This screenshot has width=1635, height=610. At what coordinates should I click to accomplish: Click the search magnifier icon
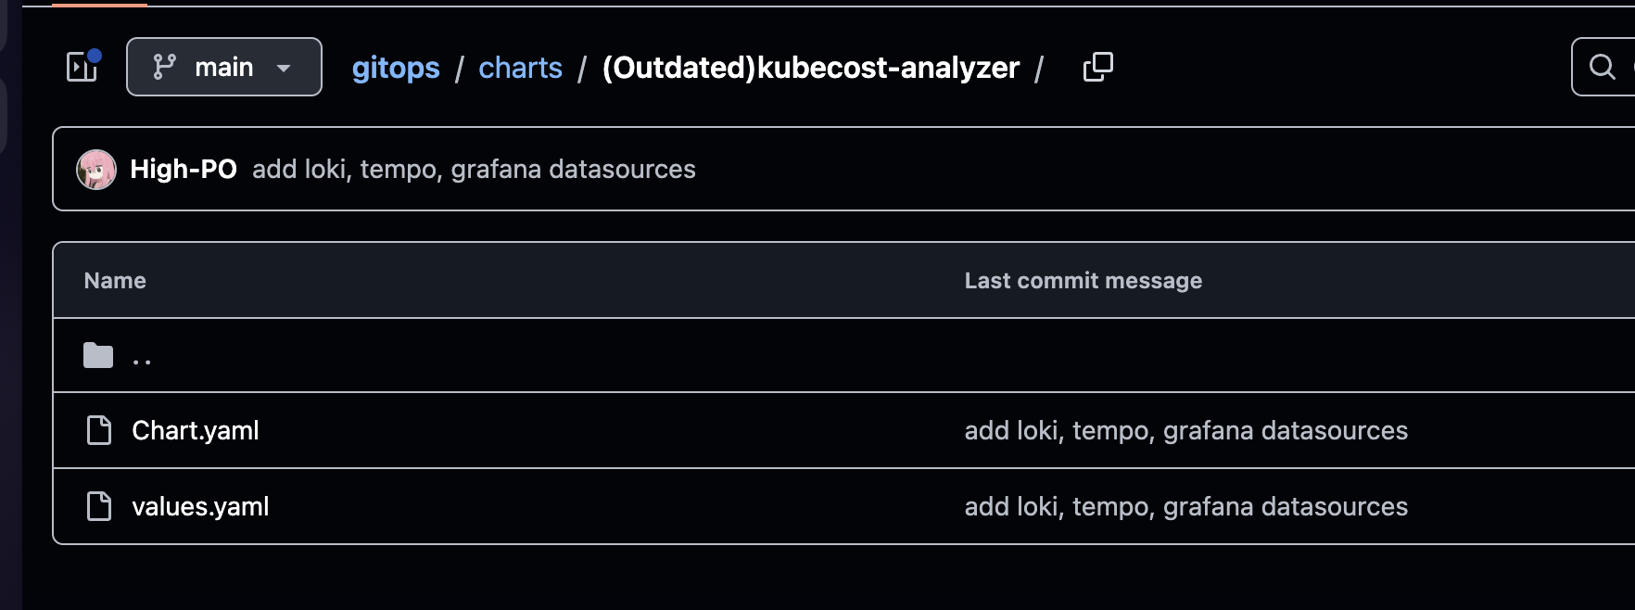1602,67
